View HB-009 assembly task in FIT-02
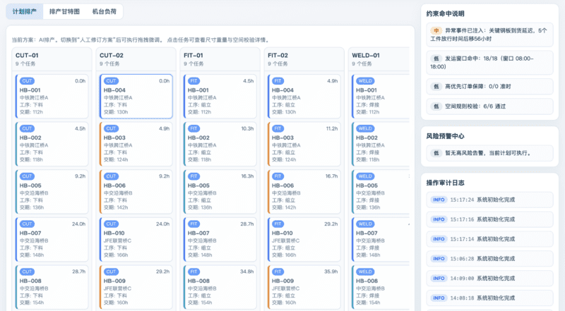Screen dimensions: 565x311 click(304, 287)
